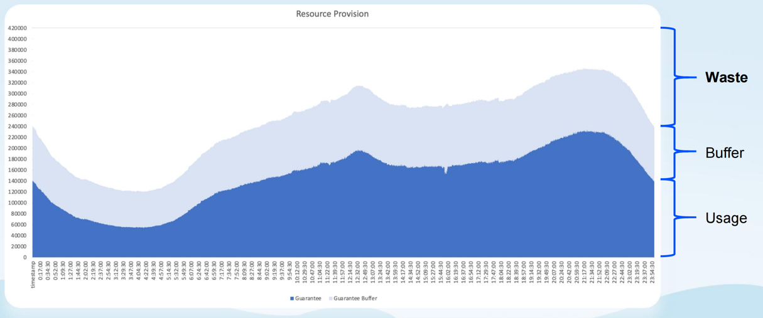This screenshot has width=763, height=318.
Task: Click the 0 y-axis label
Action: click(25, 257)
